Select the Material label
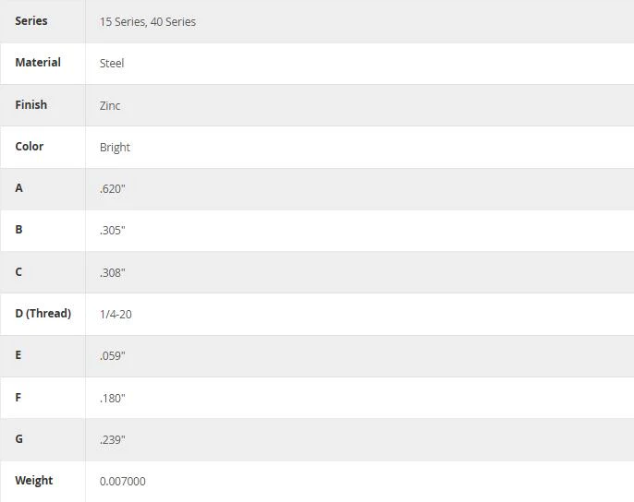 [x=38, y=63]
